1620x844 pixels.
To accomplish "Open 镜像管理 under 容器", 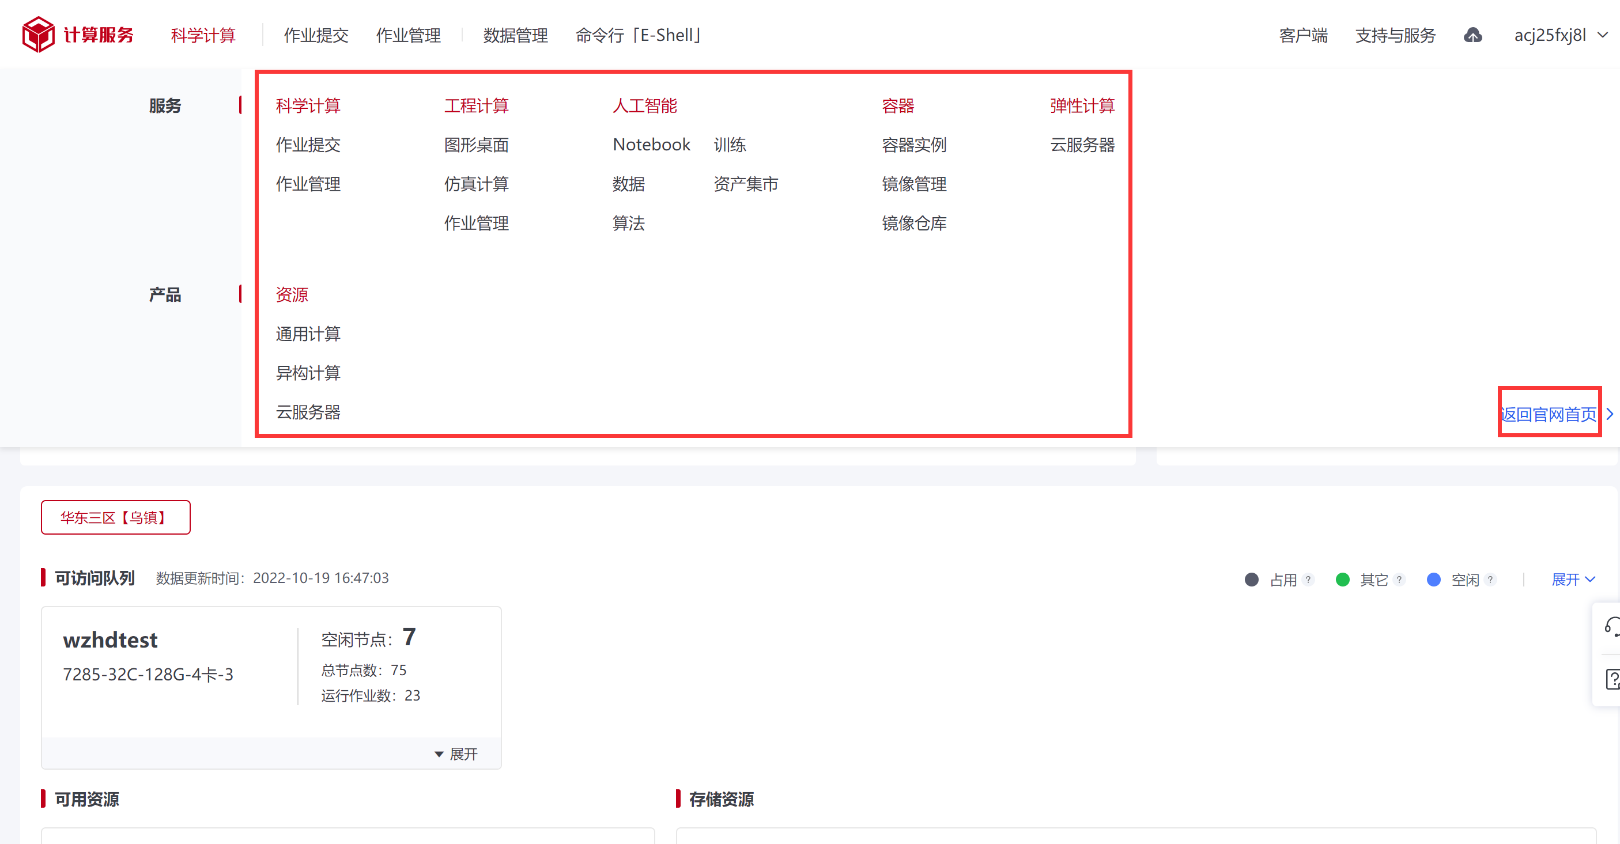I will pyautogui.click(x=915, y=184).
